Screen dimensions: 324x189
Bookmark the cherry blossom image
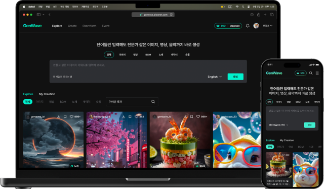130,116
